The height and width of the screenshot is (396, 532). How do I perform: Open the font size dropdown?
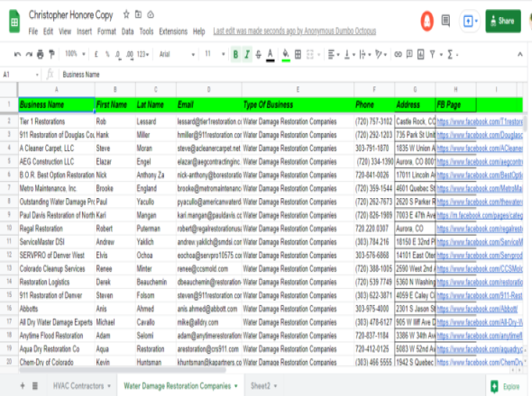[x=215, y=54]
